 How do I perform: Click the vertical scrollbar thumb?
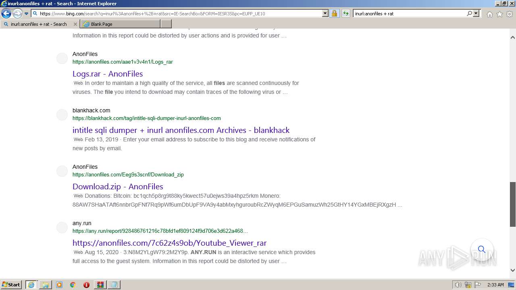[513, 204]
